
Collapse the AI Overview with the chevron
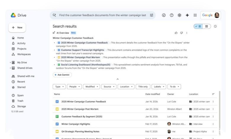[x=118, y=79]
